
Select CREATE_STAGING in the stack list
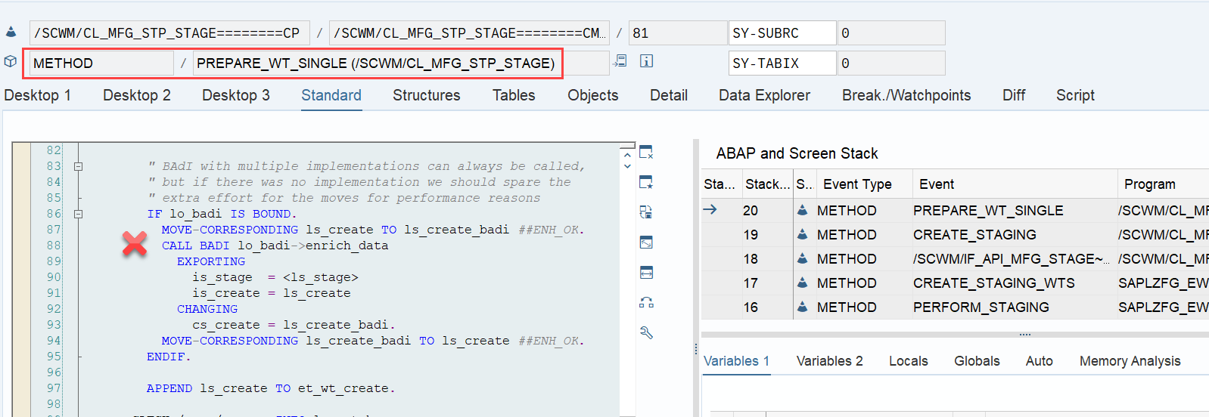tap(974, 235)
